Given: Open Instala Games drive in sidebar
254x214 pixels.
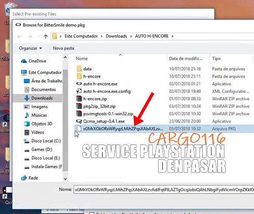Looking at the screenshot, I should 47,167.
